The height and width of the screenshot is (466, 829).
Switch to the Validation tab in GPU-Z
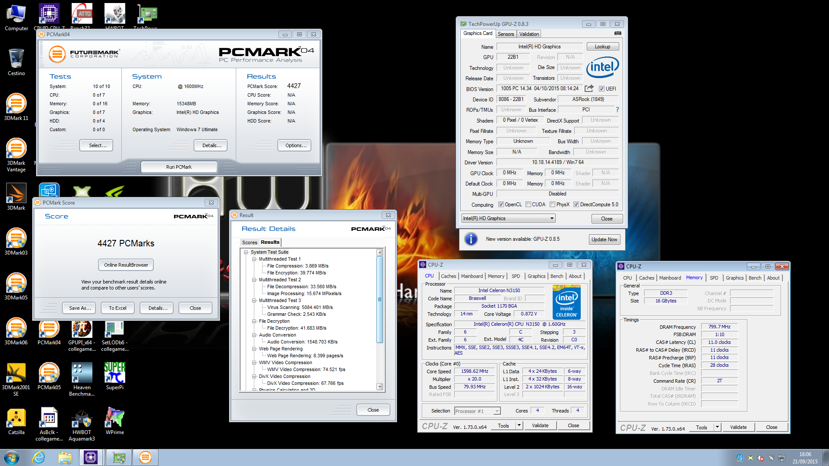529,34
